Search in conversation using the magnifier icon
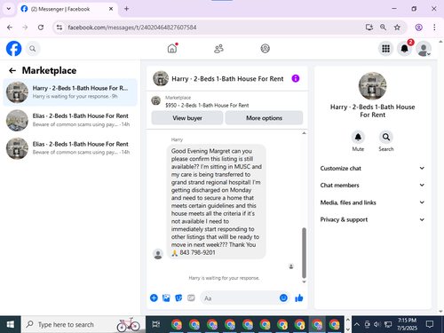 click(386, 137)
